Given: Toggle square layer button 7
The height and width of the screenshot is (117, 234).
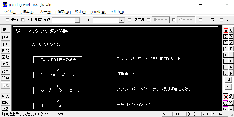Looking at the screenshot, I should (226, 73).
